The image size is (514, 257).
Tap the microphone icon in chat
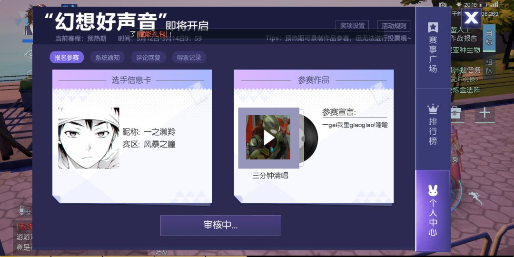(x=21, y=210)
